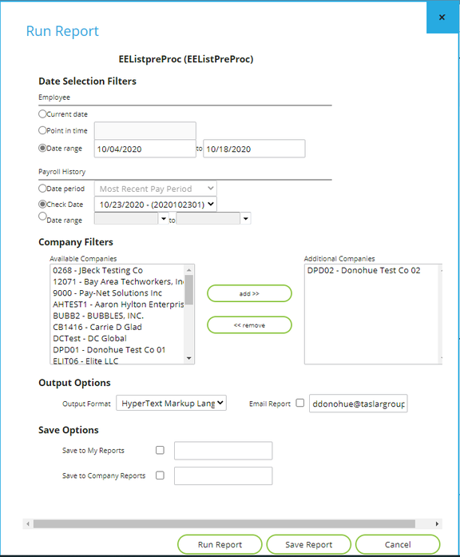Select DPD01 - Donohue Test Co 01
Viewport: 460px width, 557px height.
[117, 350]
